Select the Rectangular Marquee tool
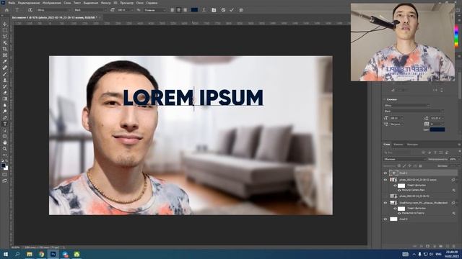462x259 pixels. (5, 30)
